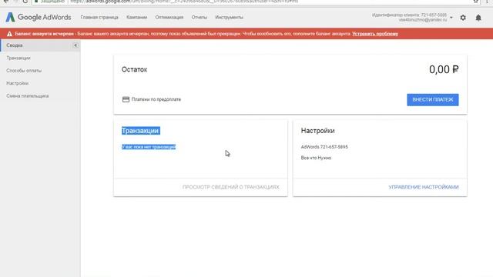Click ПРОСМОТР СВЕДЕНИЙ О ТРАНЗАКЦИЯХ
493x277 pixels.
coord(231,187)
